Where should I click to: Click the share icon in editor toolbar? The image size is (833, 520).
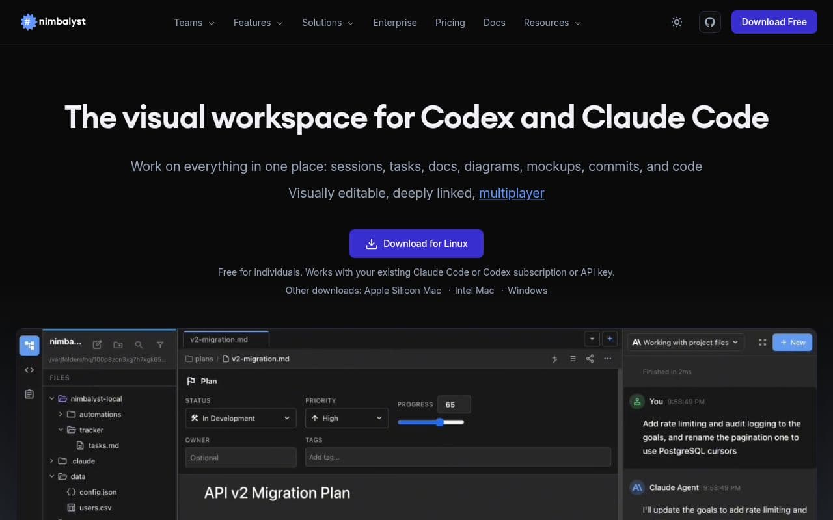(590, 359)
